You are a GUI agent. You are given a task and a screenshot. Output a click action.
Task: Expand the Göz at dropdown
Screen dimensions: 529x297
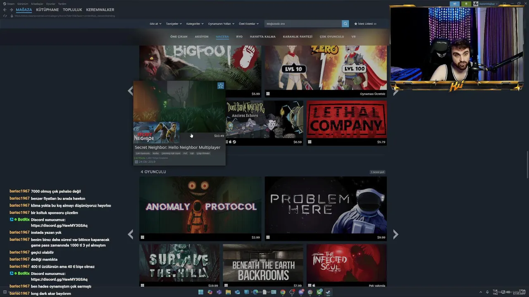tap(155, 24)
